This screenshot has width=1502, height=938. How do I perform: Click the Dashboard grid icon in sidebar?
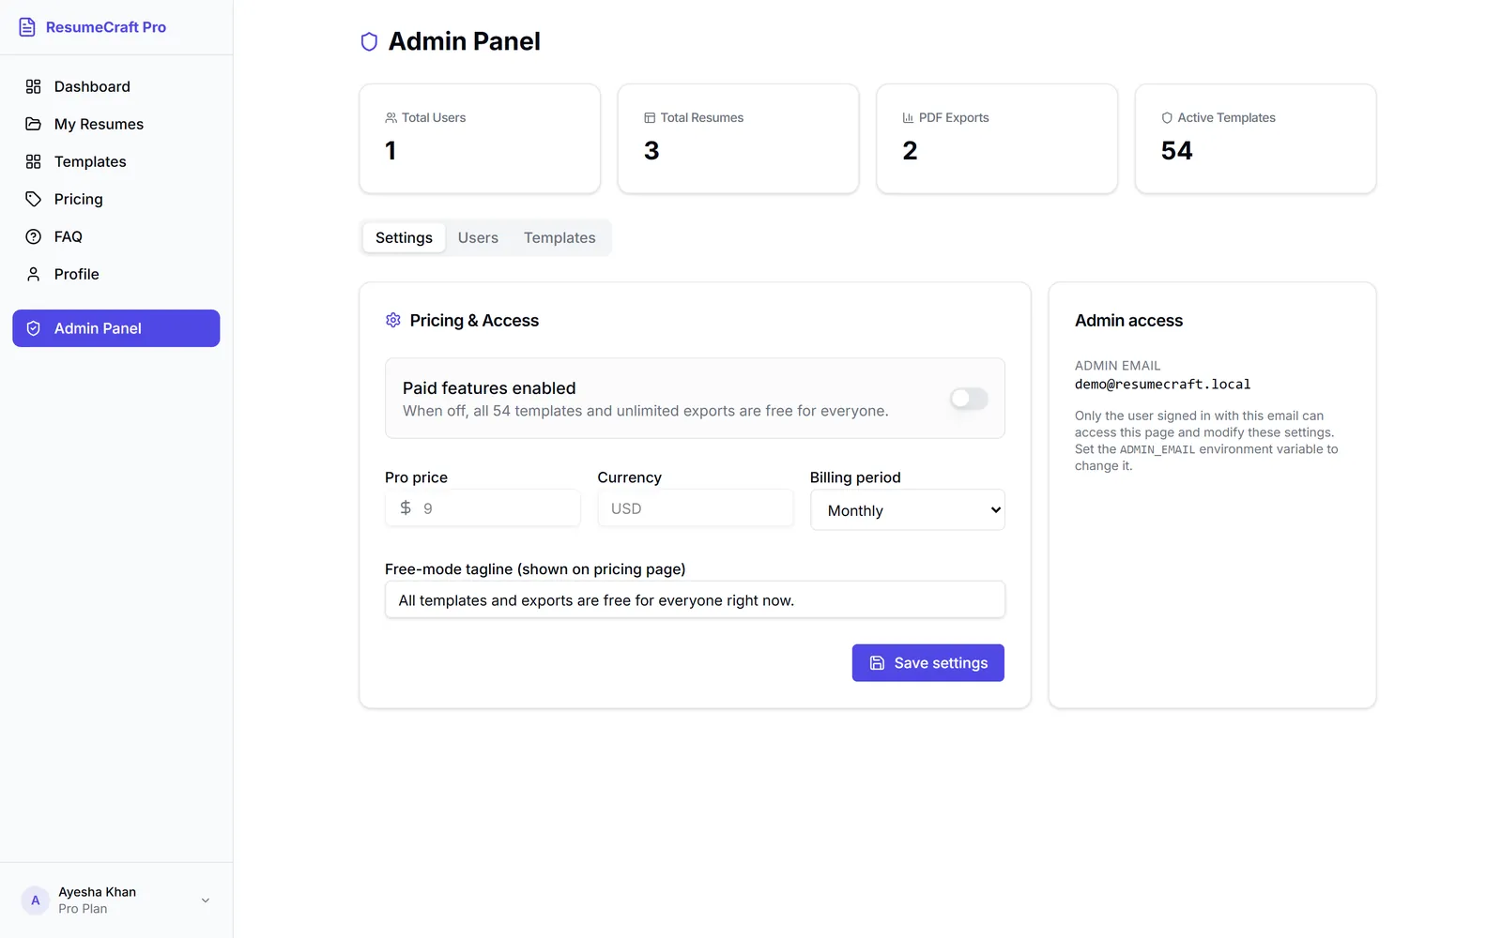(34, 86)
